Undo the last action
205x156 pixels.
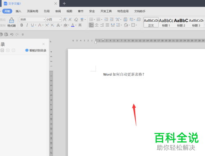tap(12, 34)
